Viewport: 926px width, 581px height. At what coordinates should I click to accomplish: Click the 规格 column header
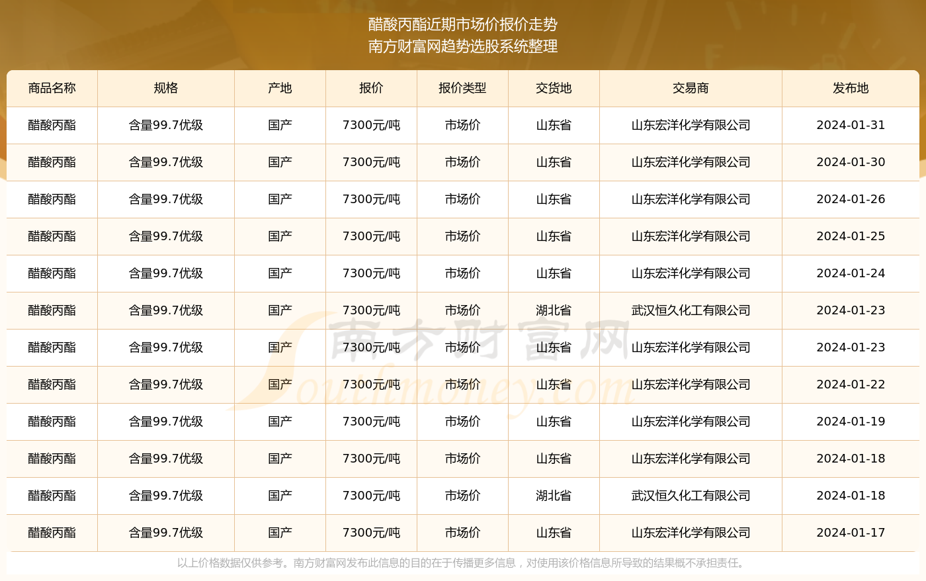coord(166,88)
